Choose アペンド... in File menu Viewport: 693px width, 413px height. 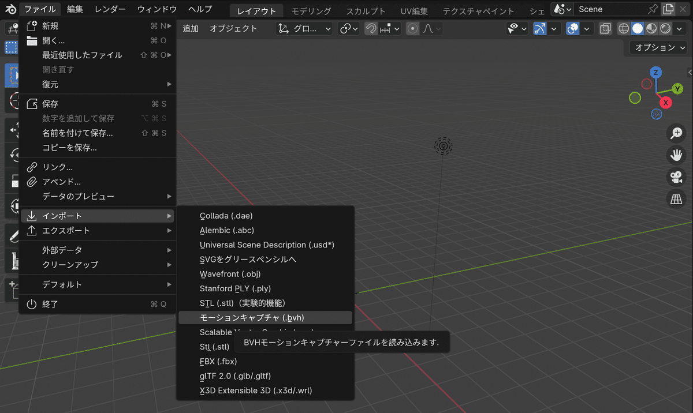point(98,182)
